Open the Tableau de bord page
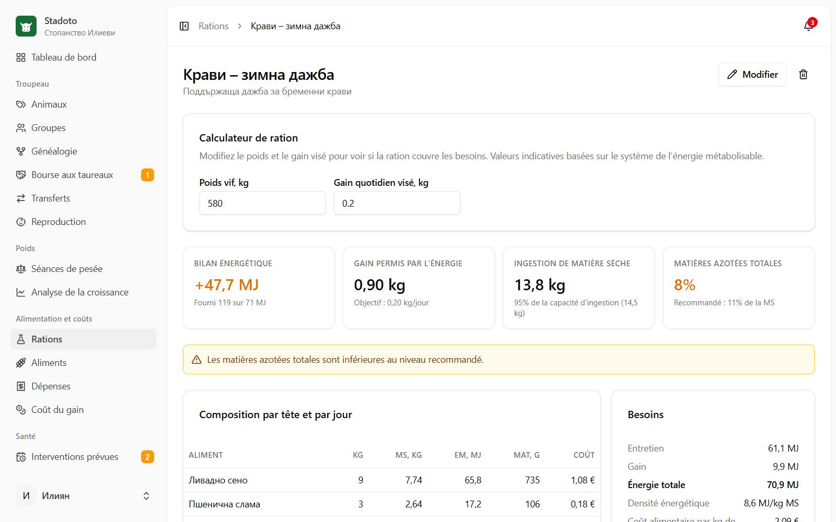836x522 pixels. [84, 57]
